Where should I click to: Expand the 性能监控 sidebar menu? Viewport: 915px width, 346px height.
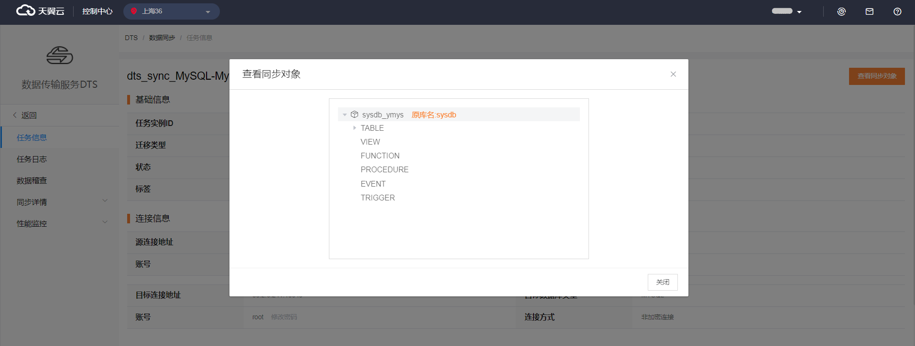(105, 223)
